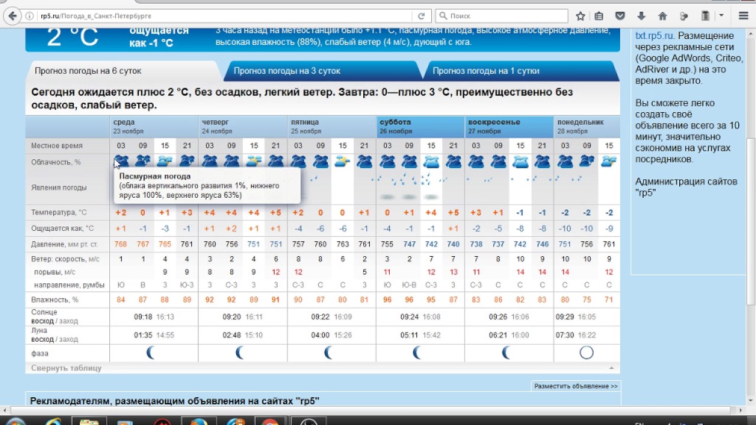Viewport: 756px width, 425px height.
Task: Click the Pocket save icon
Action: (620, 16)
